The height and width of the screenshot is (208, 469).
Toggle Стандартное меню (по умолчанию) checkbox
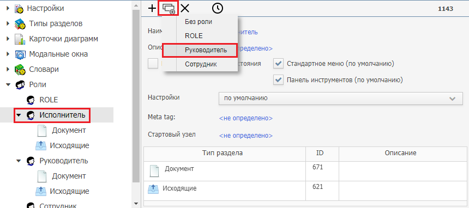tap(279, 64)
